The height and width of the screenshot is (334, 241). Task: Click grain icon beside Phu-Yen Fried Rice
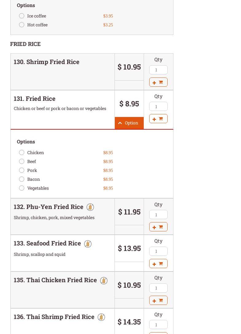(90, 207)
